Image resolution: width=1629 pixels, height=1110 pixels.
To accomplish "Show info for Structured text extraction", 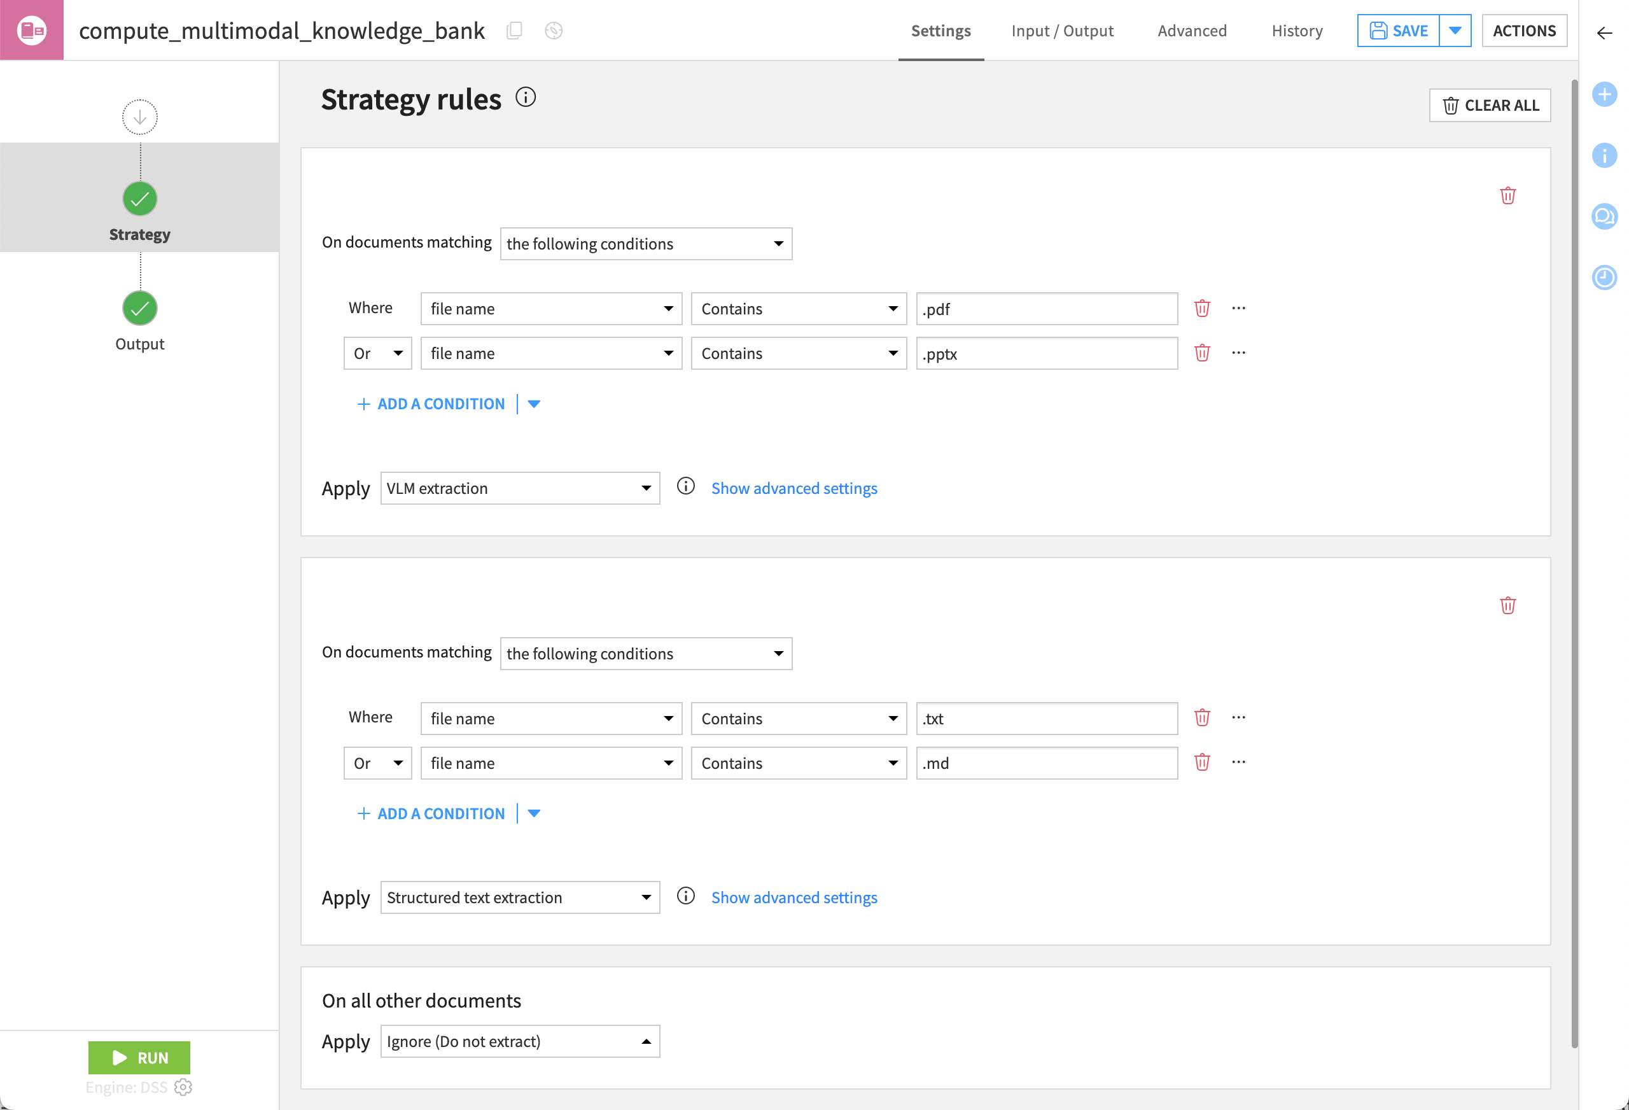I will click(685, 896).
